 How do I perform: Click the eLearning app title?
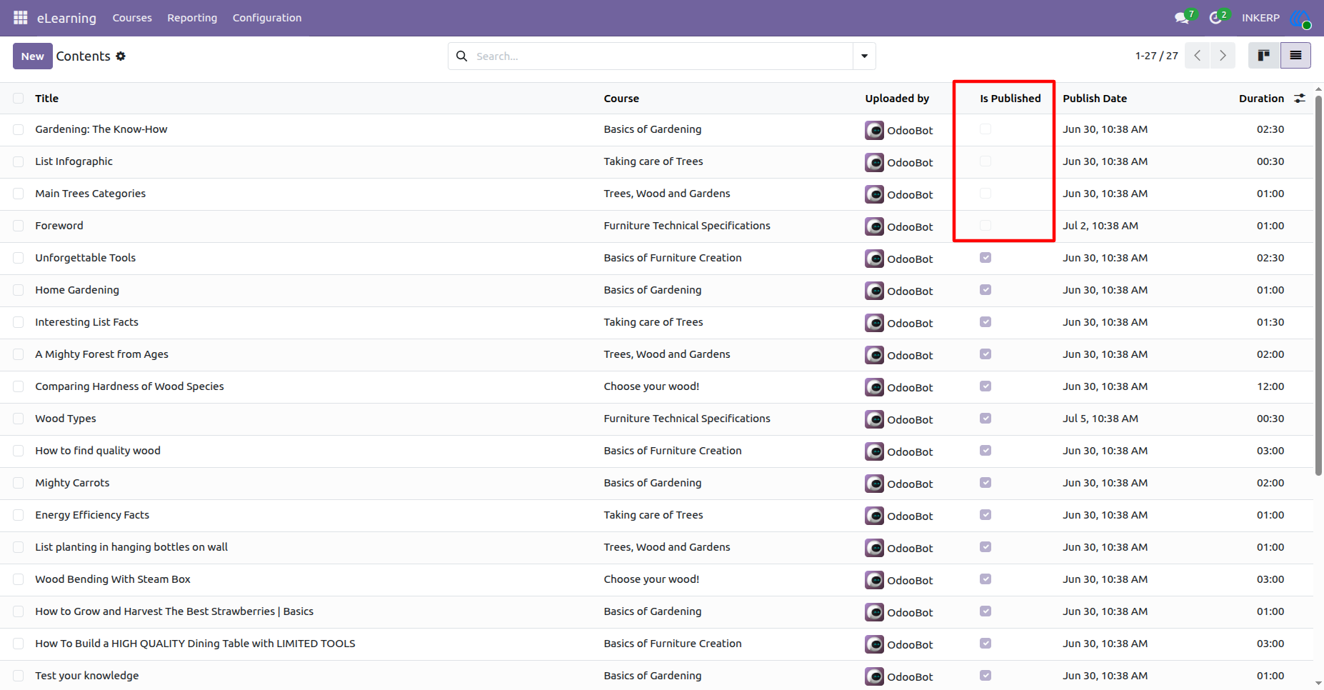point(66,18)
